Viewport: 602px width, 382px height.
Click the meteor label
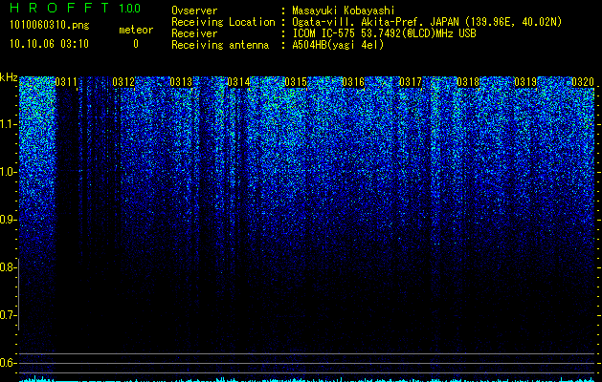click(136, 30)
